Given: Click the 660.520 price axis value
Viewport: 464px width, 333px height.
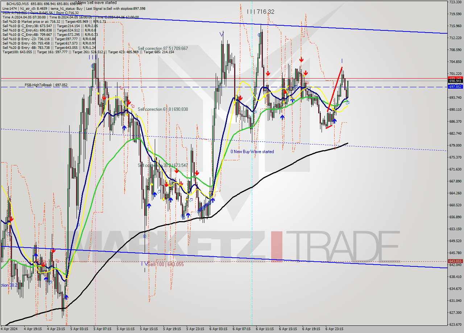Looking at the screenshot, I should coord(455,205).
